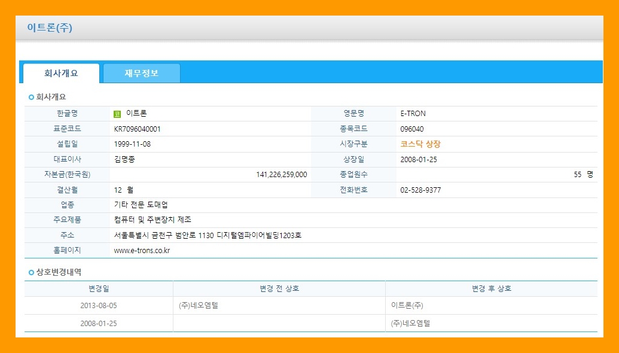This screenshot has width=619, height=353.
Task: Select the 코스닥 상장 market link
Action: click(x=420, y=144)
